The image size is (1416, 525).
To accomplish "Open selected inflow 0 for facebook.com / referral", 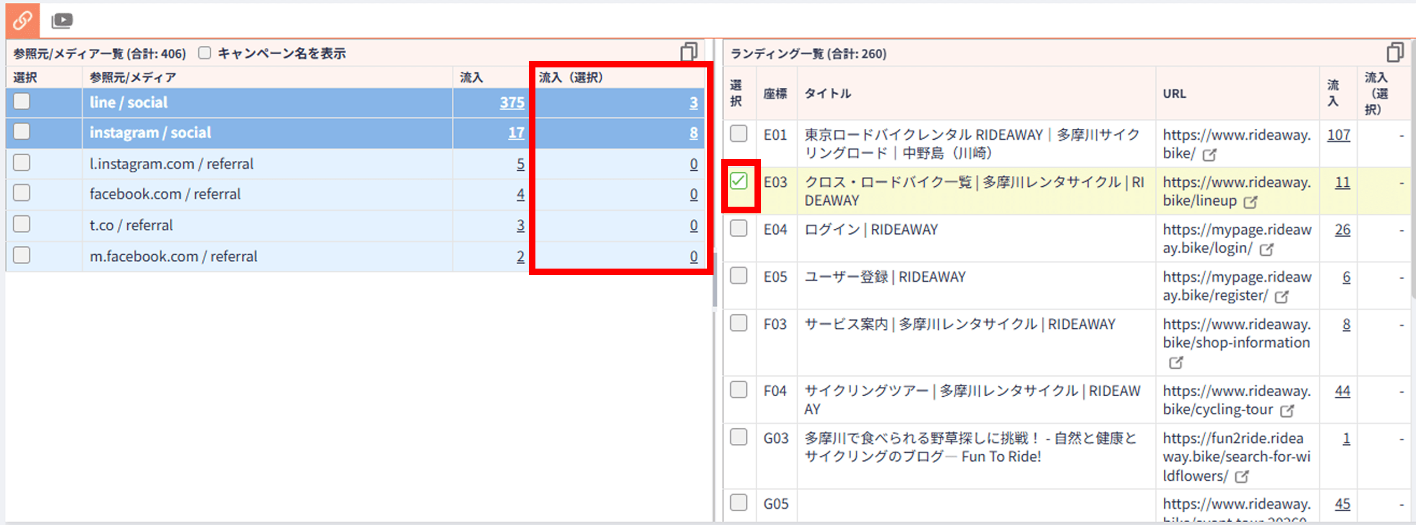I will click(x=694, y=195).
